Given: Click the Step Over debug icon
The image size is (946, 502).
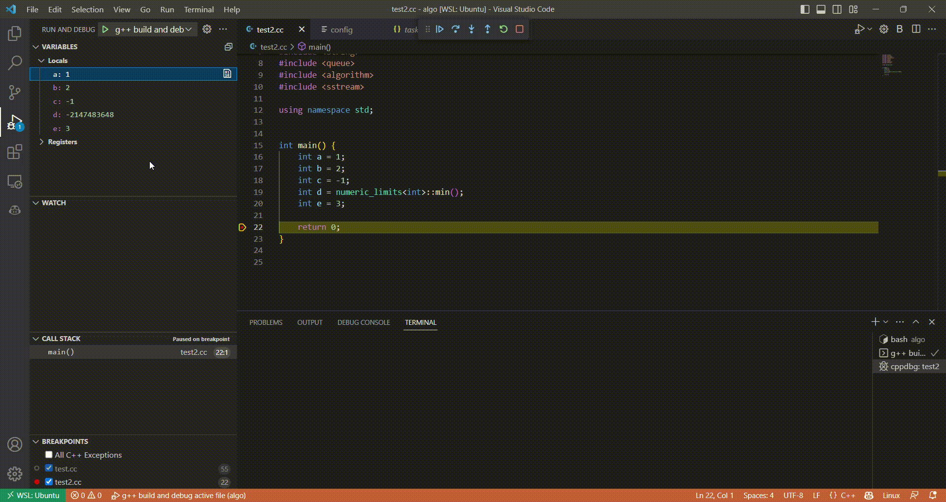Looking at the screenshot, I should point(456,30).
